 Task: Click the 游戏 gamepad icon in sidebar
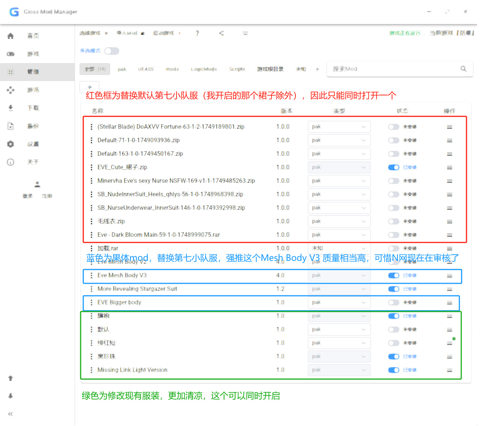click(x=10, y=54)
